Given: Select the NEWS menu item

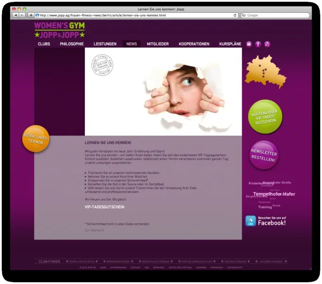Looking at the screenshot, I should pyautogui.click(x=132, y=44).
